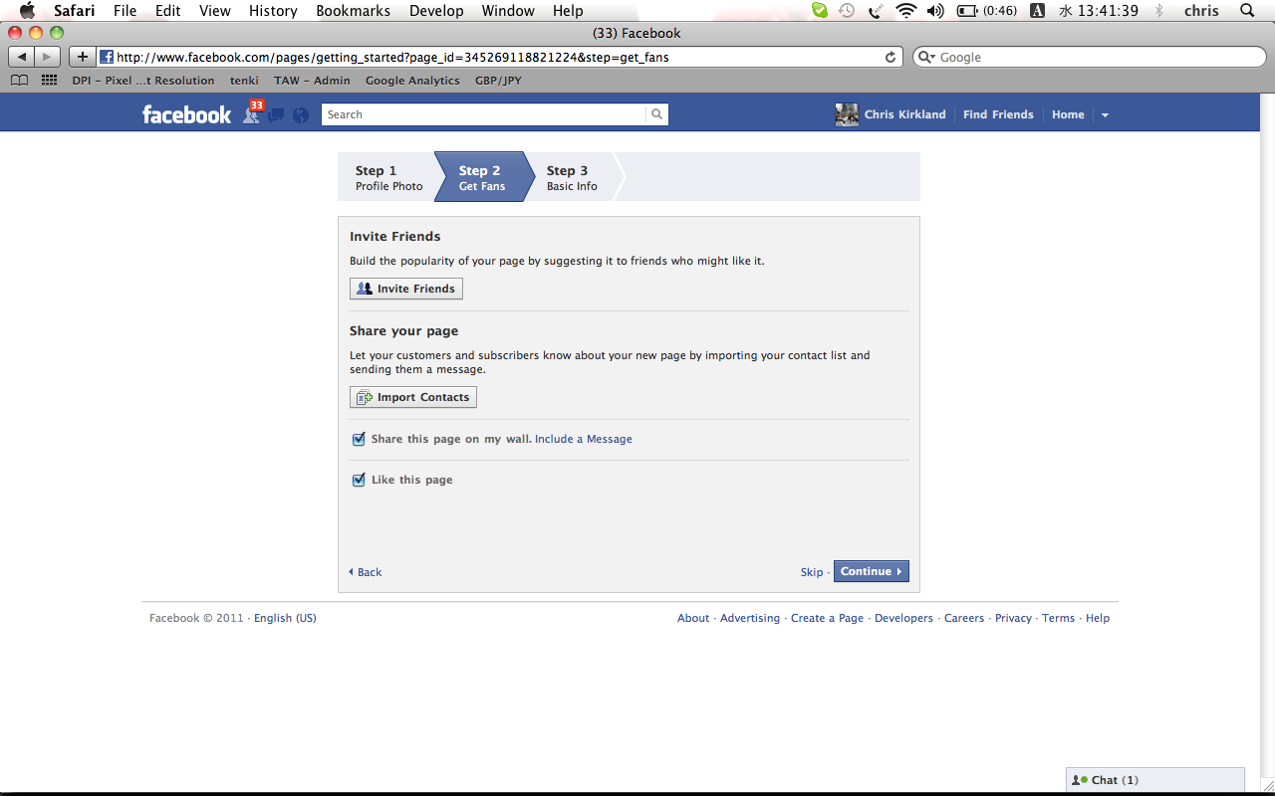Open Facebook messages icon

pos(276,115)
